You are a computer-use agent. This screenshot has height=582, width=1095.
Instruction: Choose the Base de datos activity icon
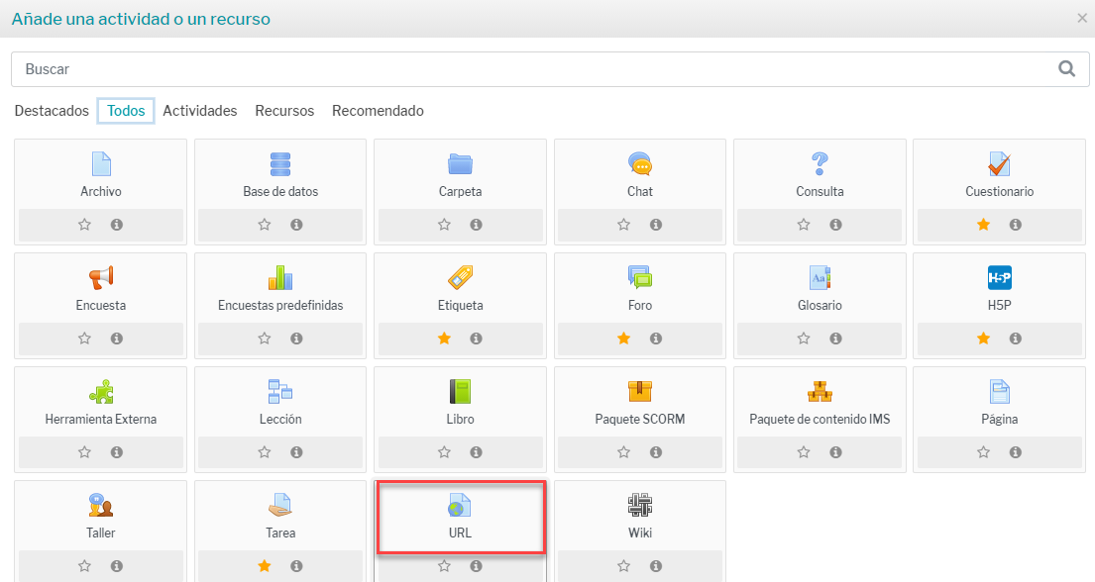[280, 164]
